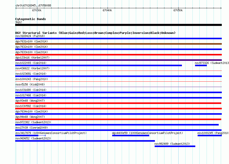Screen dimensions: 229x164
Task: Click the Cytogenetic Bands track title
Action: pyautogui.click(x=31, y=19)
